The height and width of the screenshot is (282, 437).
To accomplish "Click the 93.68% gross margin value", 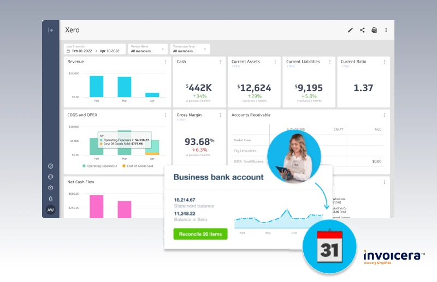I will click(199, 141).
